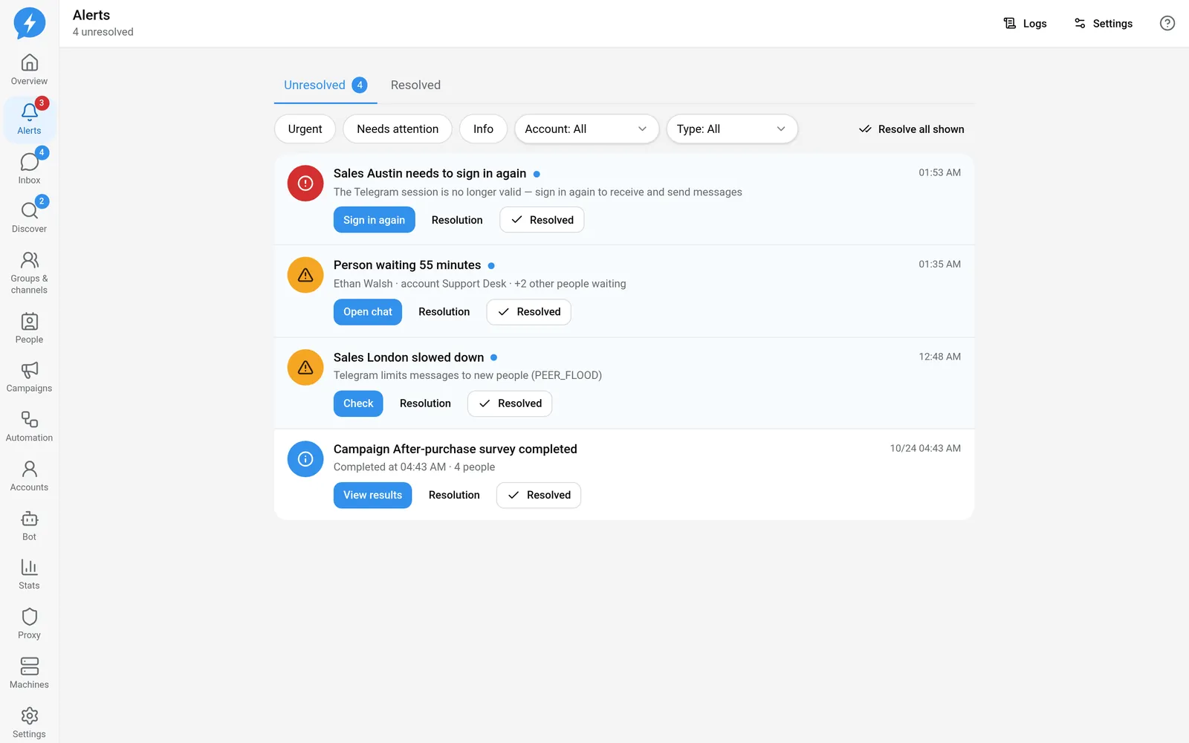Click 'Person waiting 55 minutes' title
Viewport: 1189px width, 743px height.
pyautogui.click(x=407, y=265)
